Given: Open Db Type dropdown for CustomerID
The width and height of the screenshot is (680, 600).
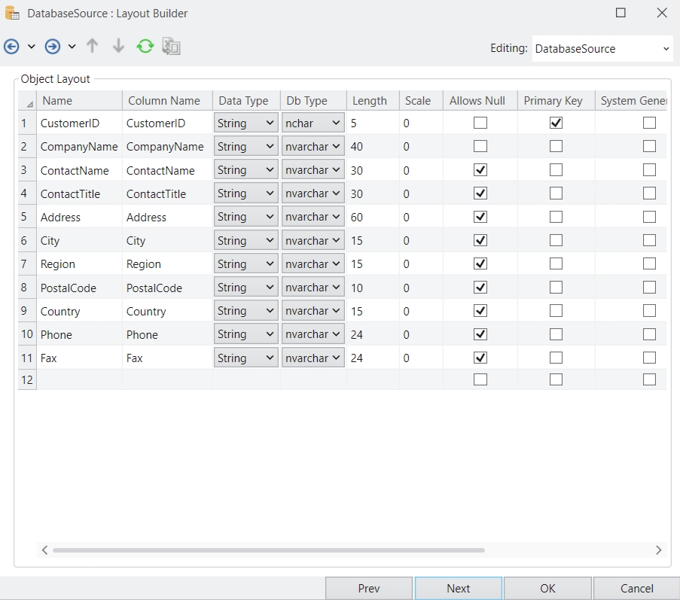Looking at the screenshot, I should (x=313, y=123).
